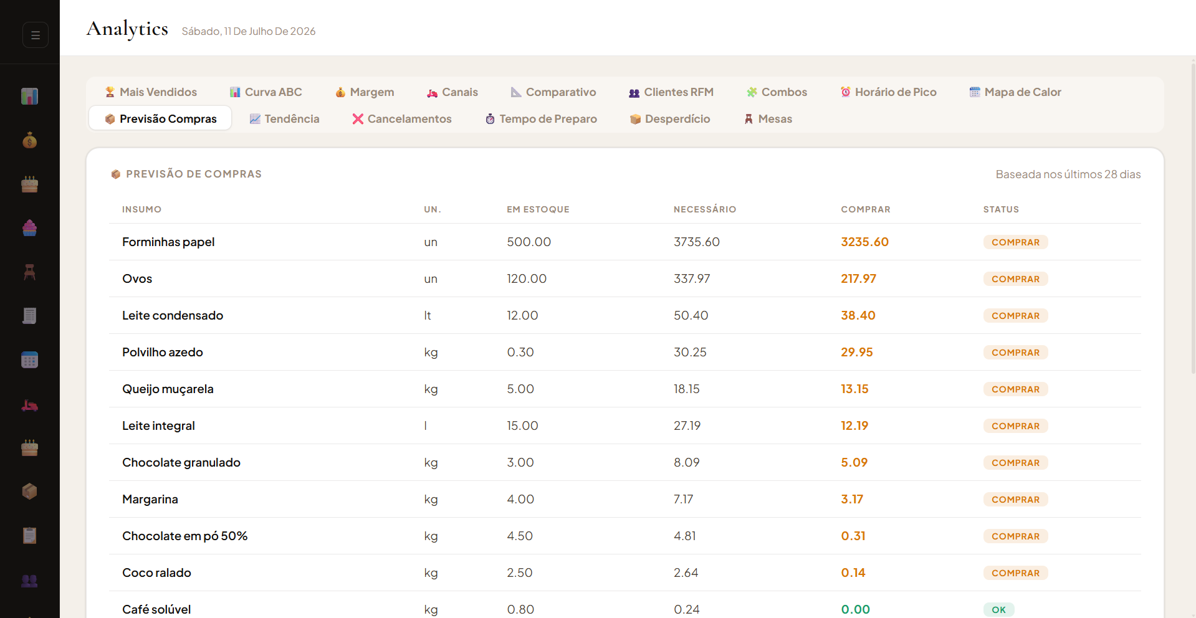The height and width of the screenshot is (618, 1196).
Task: Open the Mapa de Calor tab
Action: pyautogui.click(x=1015, y=92)
